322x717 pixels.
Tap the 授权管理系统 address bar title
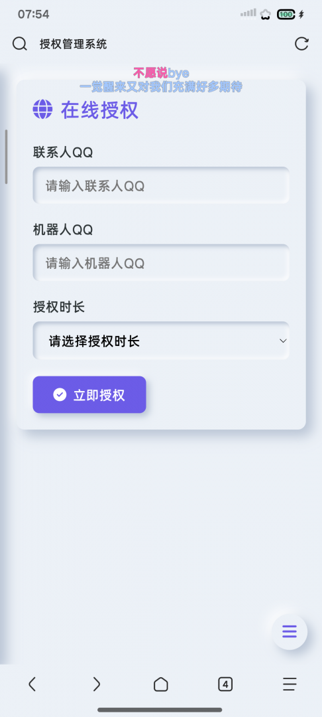click(x=74, y=44)
